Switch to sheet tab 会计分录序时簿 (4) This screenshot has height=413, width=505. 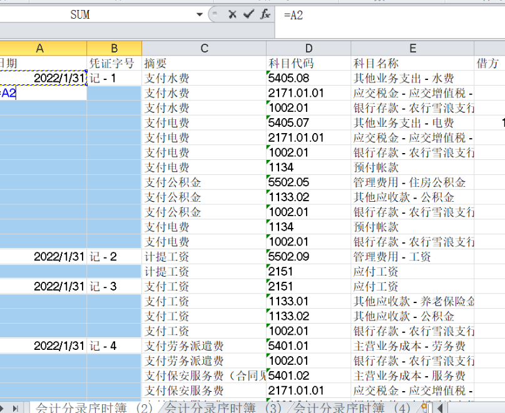352,408
